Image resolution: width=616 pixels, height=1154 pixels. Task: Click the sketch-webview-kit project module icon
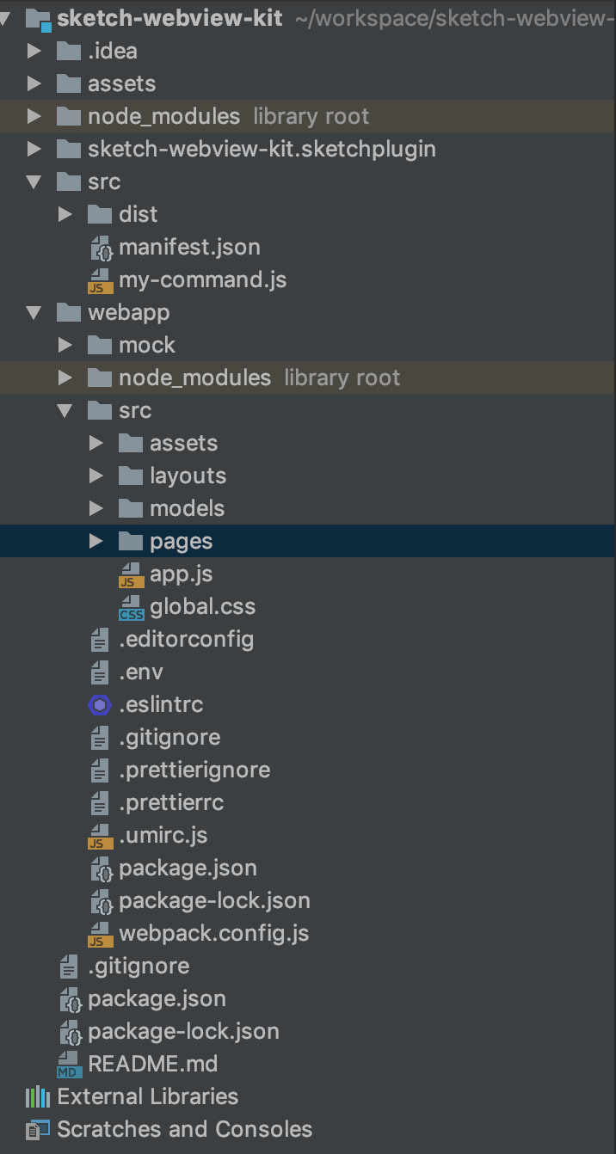(40, 18)
